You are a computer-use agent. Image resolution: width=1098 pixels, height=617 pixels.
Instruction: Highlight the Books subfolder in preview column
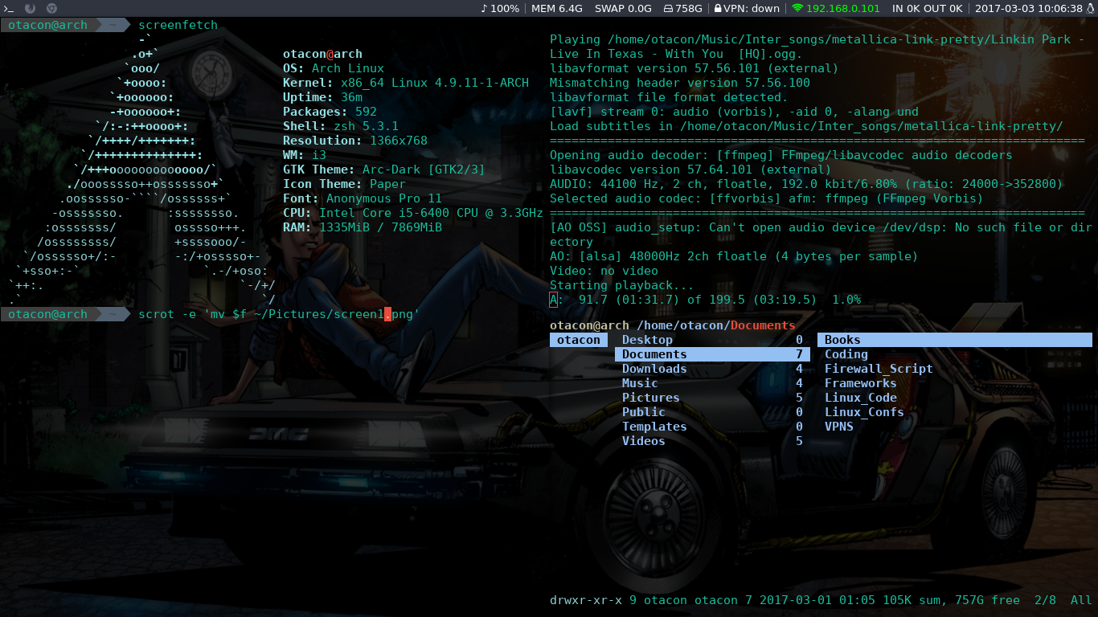955,340
